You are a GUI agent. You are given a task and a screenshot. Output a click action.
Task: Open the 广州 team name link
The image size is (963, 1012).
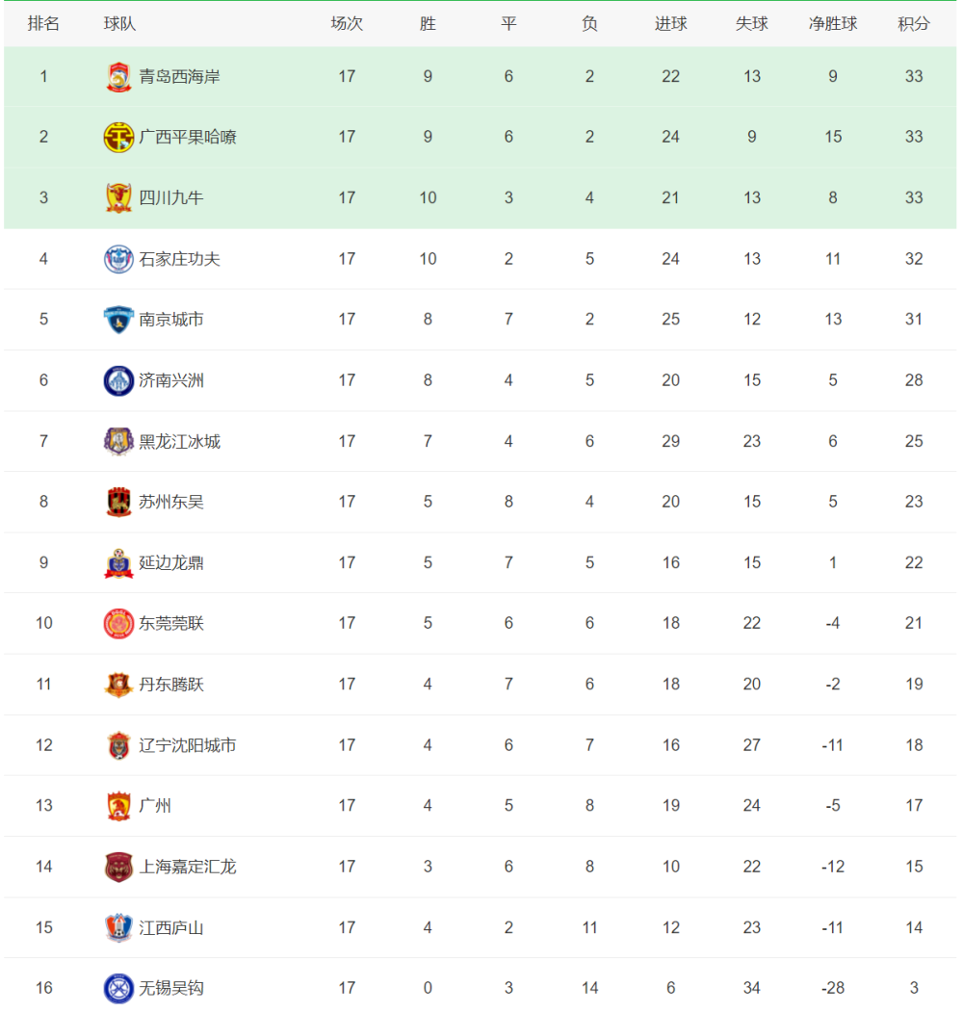[155, 806]
